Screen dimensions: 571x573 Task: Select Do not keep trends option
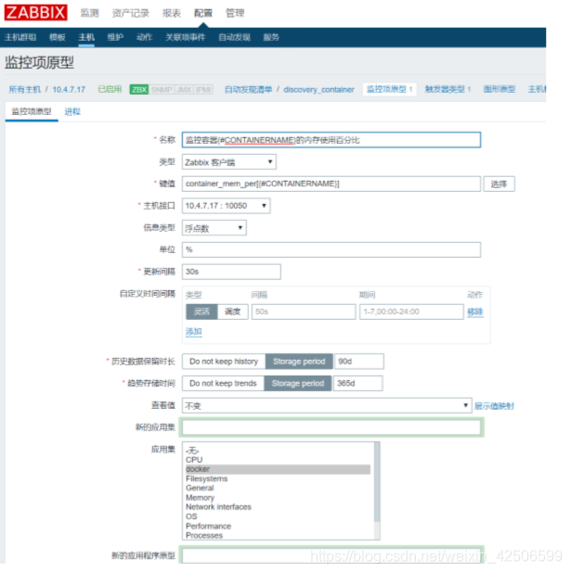point(223,383)
